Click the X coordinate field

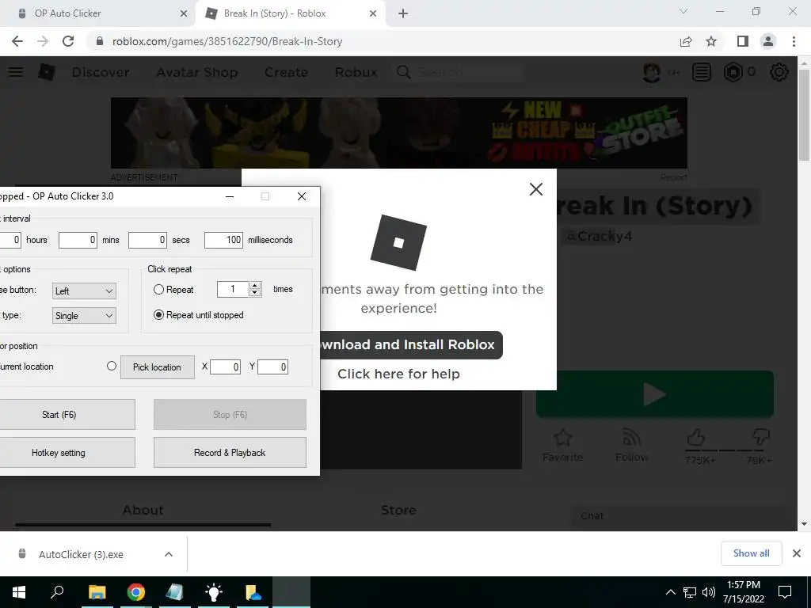click(x=225, y=367)
